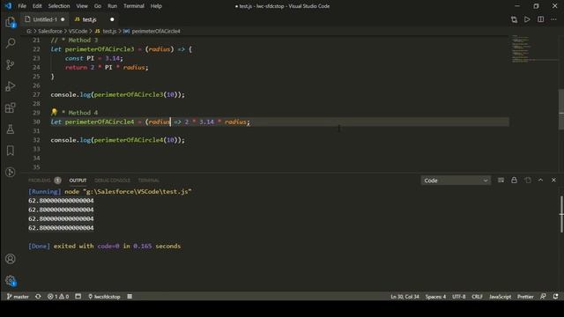The width and height of the screenshot is (564, 317).
Task: Close the bottom output panel
Action: click(x=553, y=181)
